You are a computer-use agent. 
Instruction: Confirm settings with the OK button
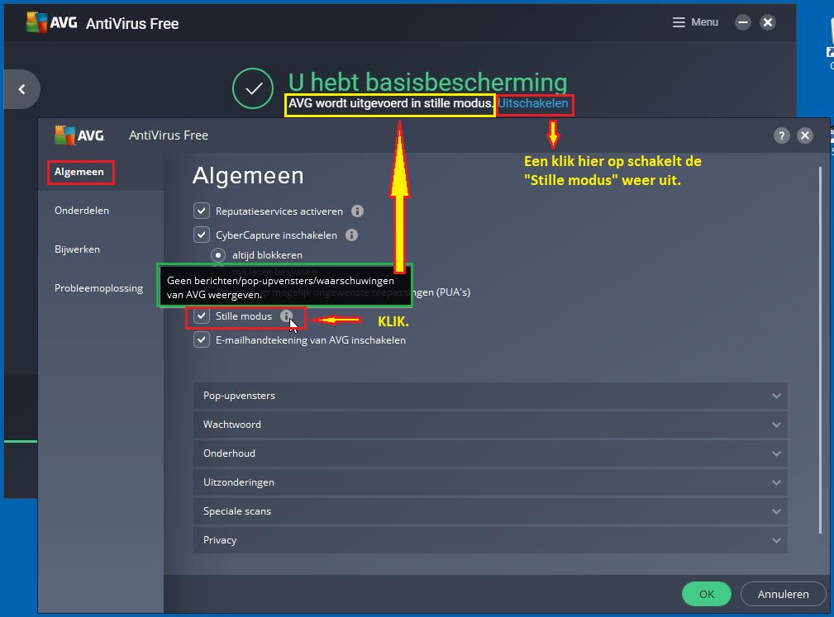pos(707,594)
